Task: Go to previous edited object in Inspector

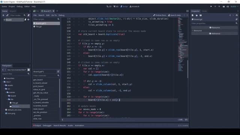Action: pyautogui.click(x=230, y=15)
